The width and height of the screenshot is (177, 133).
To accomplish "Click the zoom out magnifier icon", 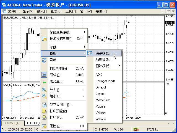I will 44,96.
